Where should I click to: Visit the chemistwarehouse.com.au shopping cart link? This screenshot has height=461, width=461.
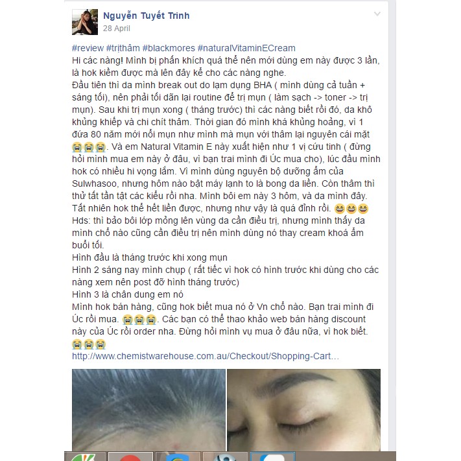coord(206,356)
